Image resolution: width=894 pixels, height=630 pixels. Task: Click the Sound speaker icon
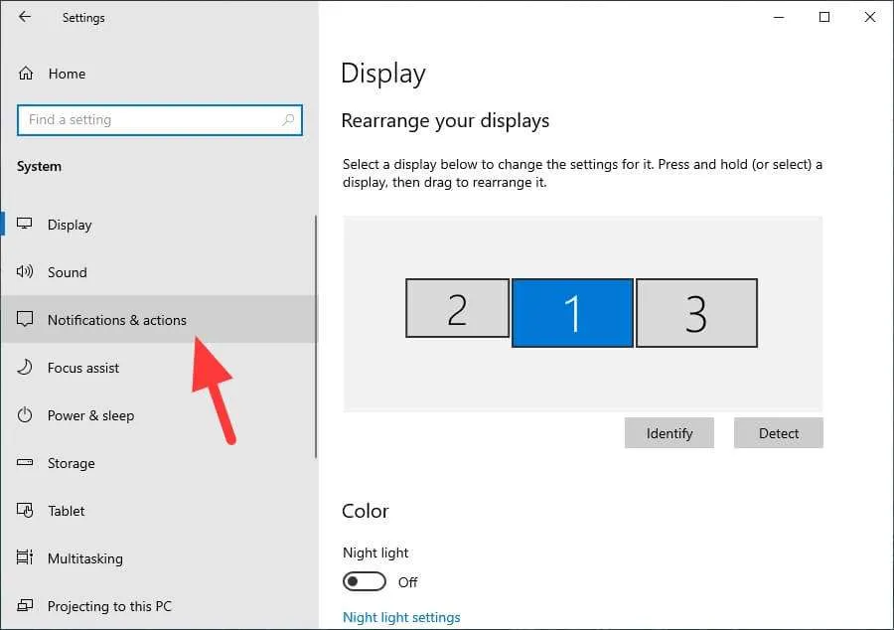pyautogui.click(x=25, y=271)
